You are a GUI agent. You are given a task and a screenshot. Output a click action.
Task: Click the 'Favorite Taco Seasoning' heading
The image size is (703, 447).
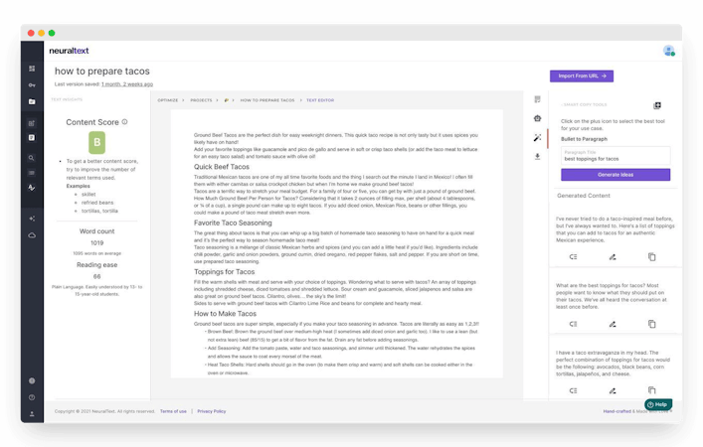[x=233, y=223]
